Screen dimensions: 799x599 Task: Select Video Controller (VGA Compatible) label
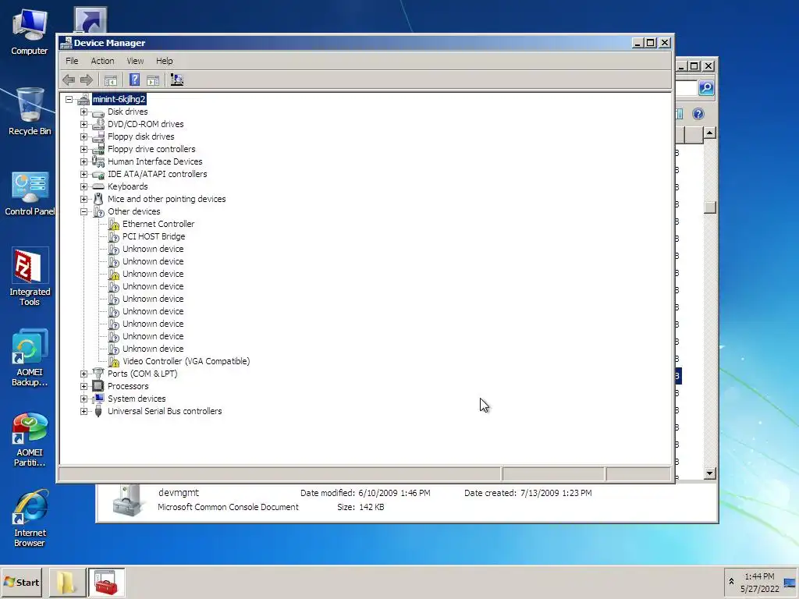click(186, 361)
